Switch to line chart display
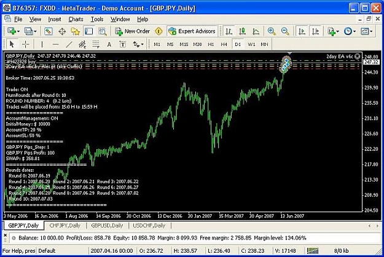Image resolution: width=384 pixels, height=257 pixels. click(x=256, y=31)
